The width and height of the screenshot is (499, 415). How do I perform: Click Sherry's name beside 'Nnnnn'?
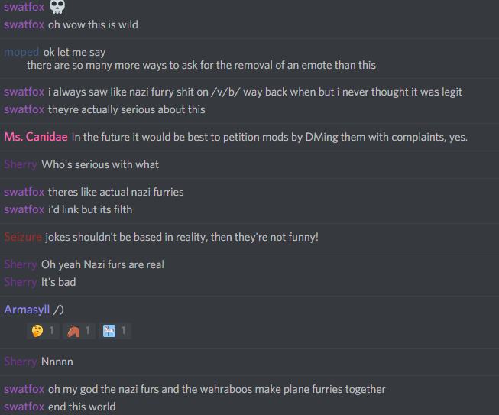(21, 362)
